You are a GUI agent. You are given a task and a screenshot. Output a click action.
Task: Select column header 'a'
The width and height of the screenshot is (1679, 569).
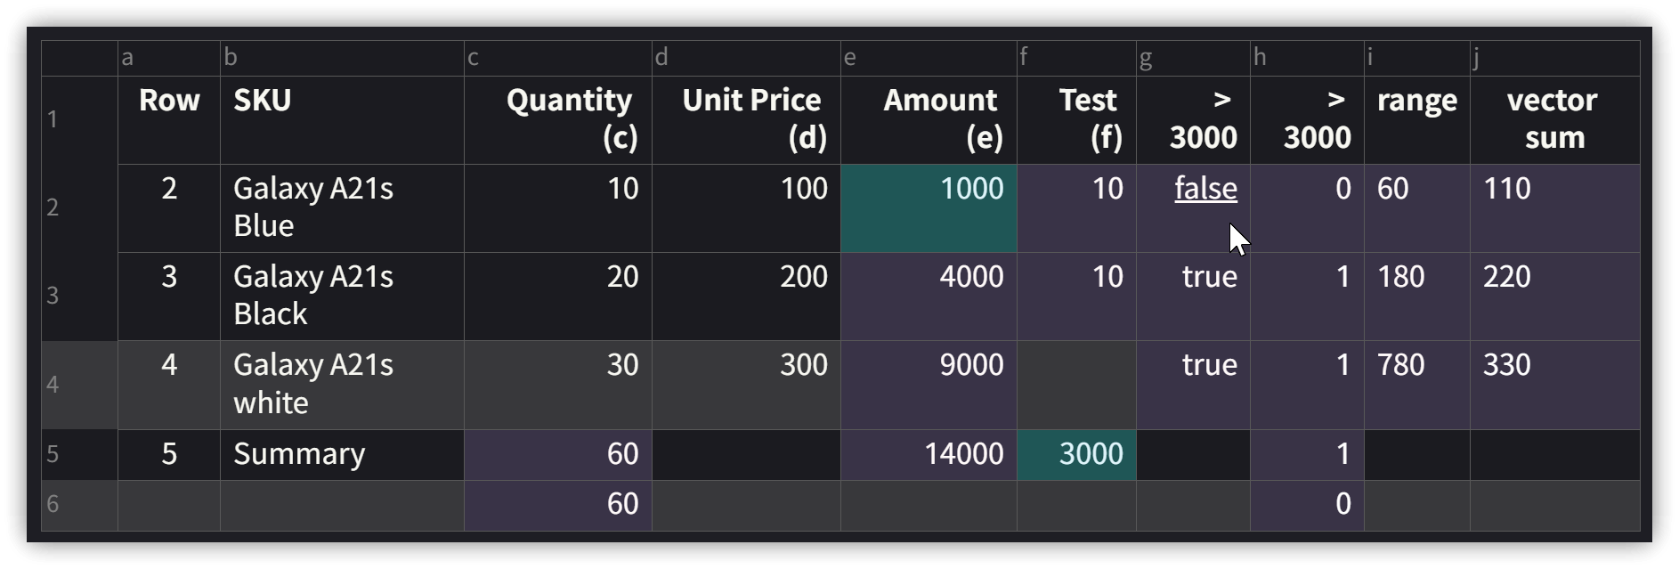[x=169, y=58]
